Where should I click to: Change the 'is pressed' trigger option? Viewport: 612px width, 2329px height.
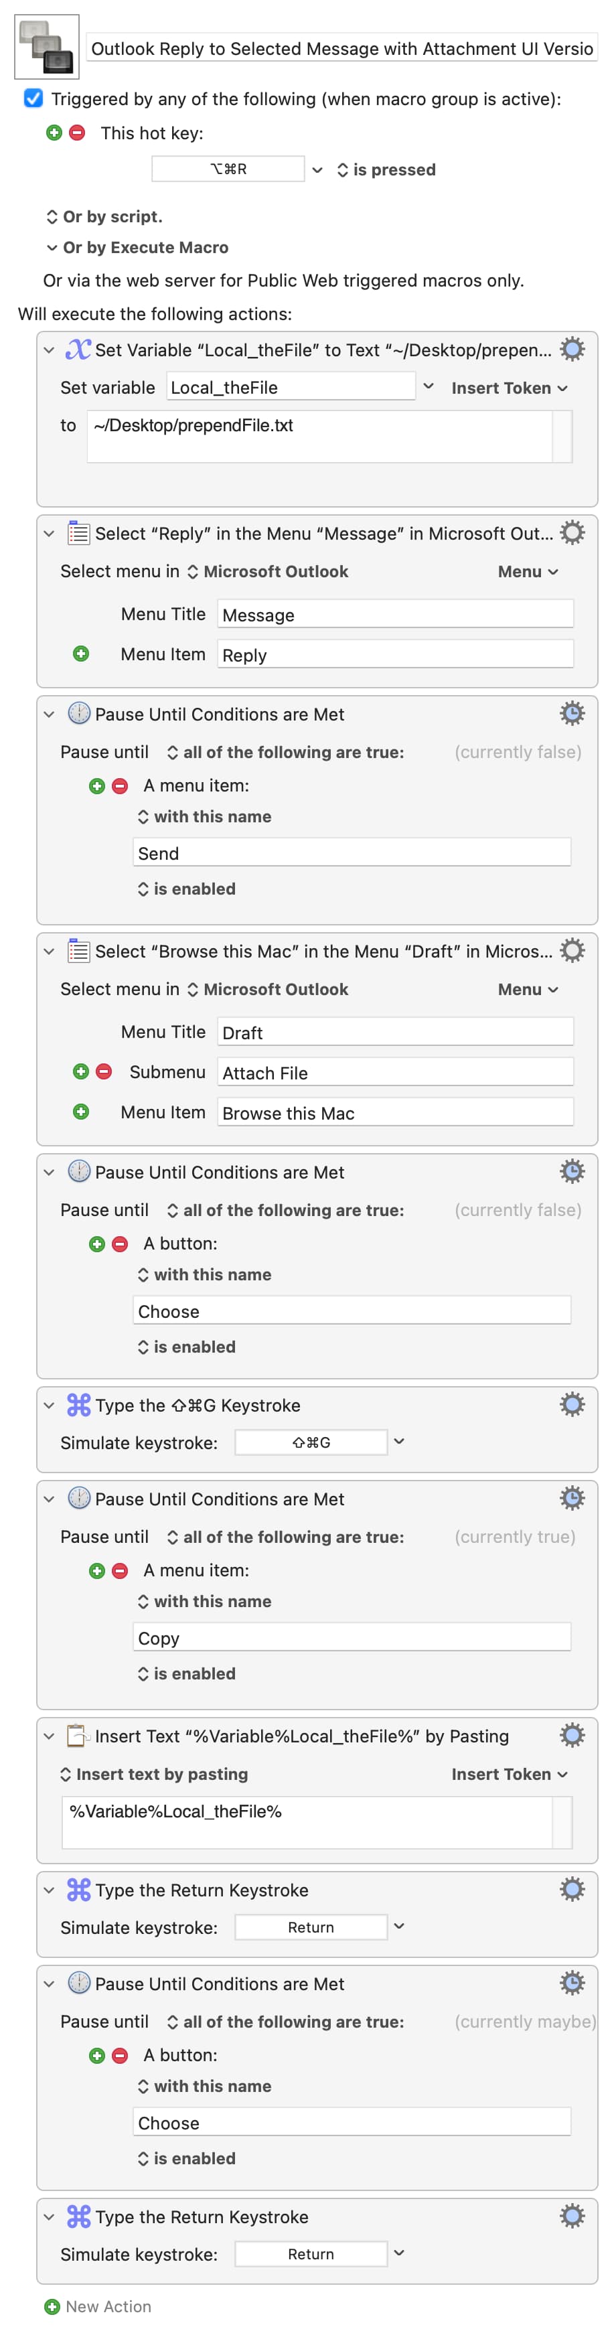(x=386, y=170)
